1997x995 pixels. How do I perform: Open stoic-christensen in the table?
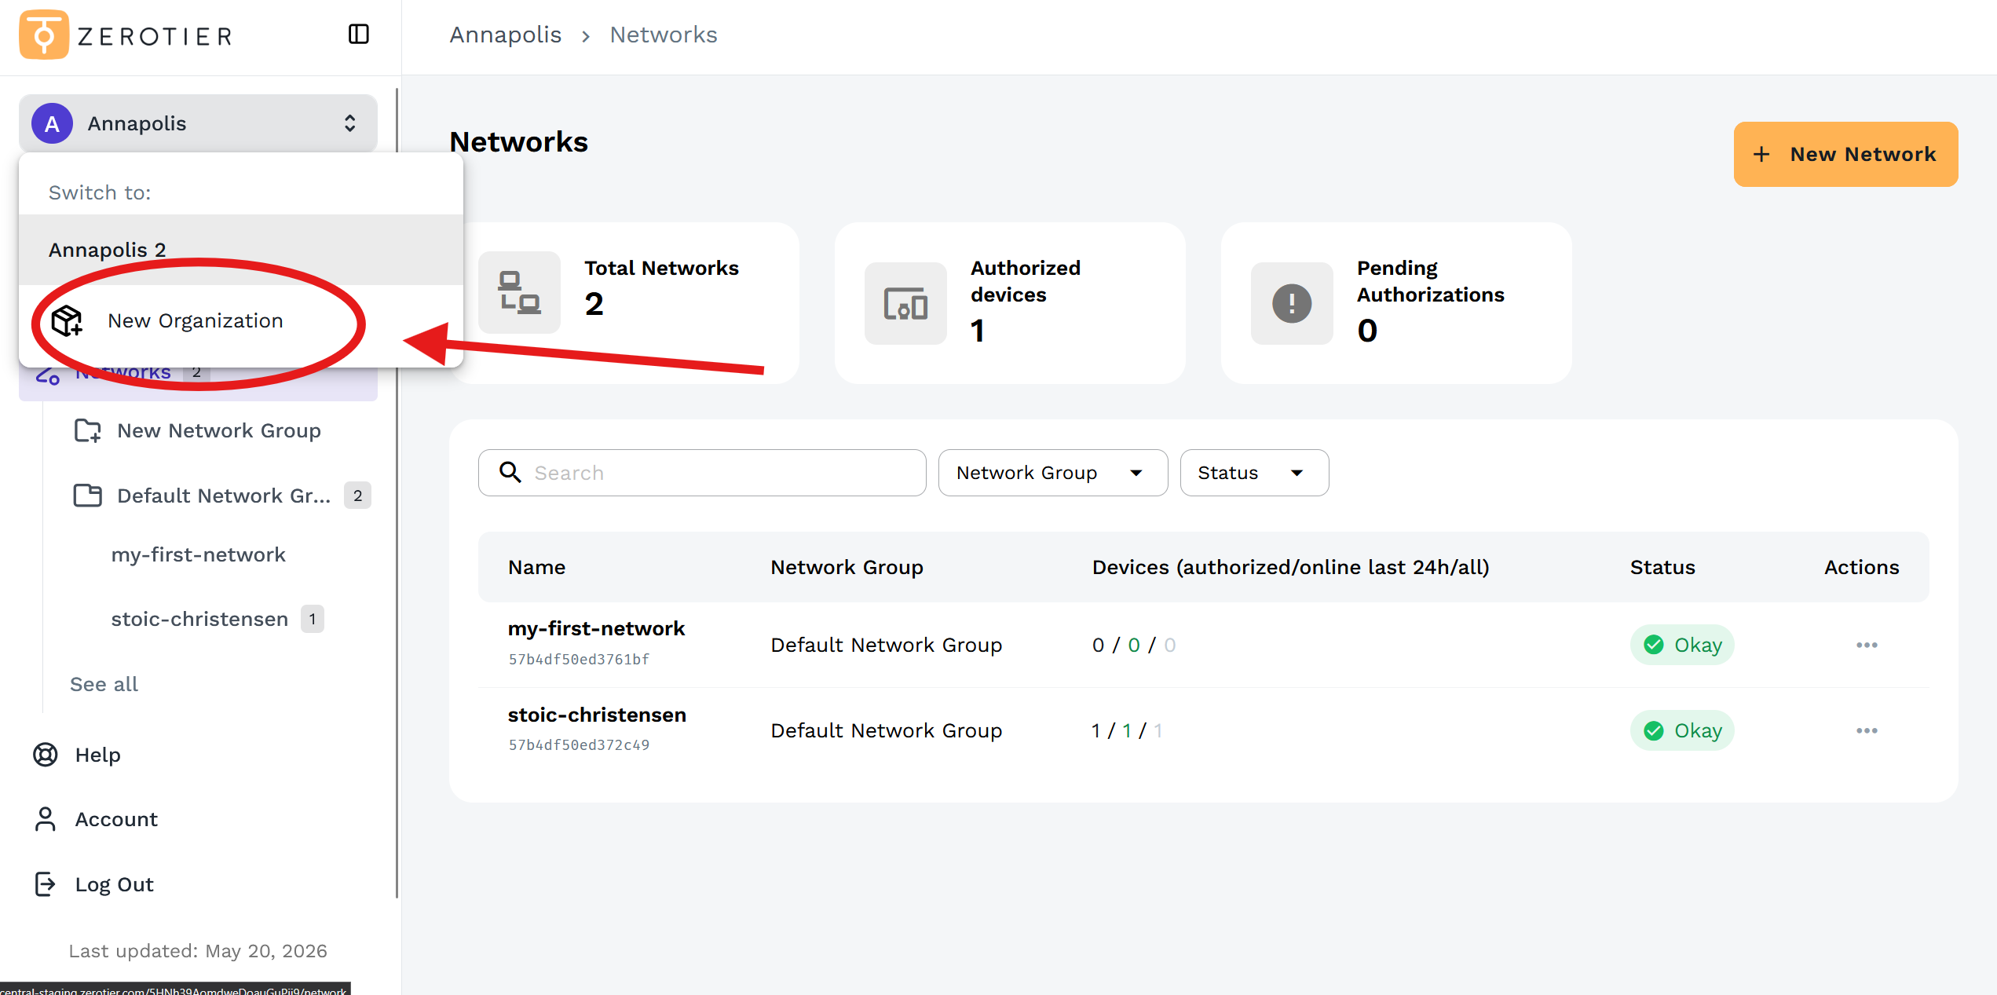pyautogui.click(x=597, y=715)
